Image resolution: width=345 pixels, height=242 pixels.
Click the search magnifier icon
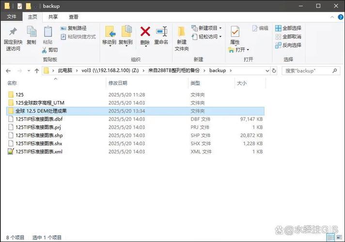click(335, 71)
